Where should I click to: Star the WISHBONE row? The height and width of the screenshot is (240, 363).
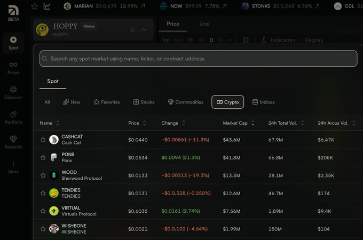pyautogui.click(x=43, y=229)
